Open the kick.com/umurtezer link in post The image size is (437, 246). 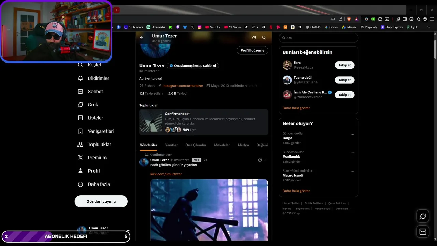166,174
